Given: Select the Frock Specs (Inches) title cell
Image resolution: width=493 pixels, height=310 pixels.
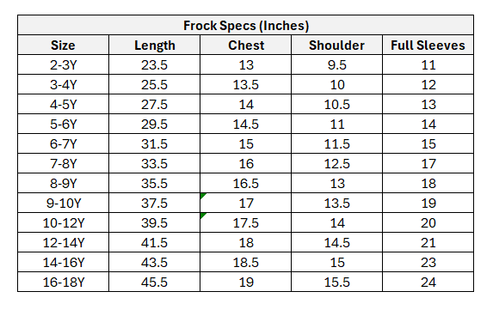Looking at the screenshot, I should (x=245, y=25).
